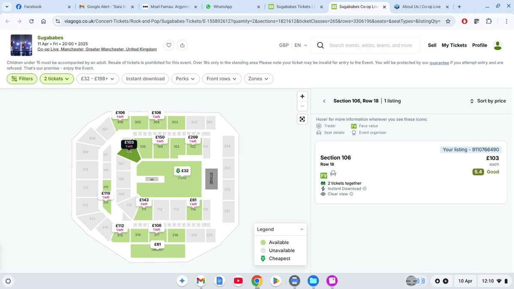Click the Instant Download info icon
The height and width of the screenshot is (289, 514).
(x=365, y=188)
